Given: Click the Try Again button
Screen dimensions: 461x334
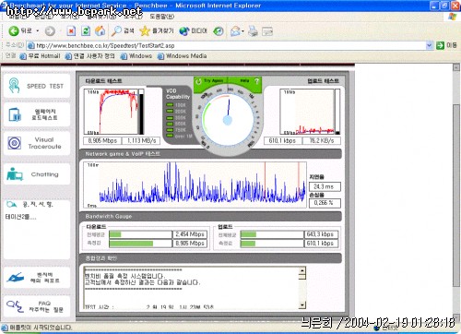Looking at the screenshot, I should click(211, 81).
